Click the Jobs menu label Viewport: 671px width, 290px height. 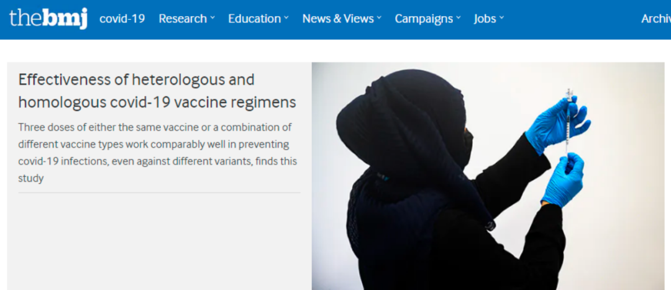click(485, 19)
